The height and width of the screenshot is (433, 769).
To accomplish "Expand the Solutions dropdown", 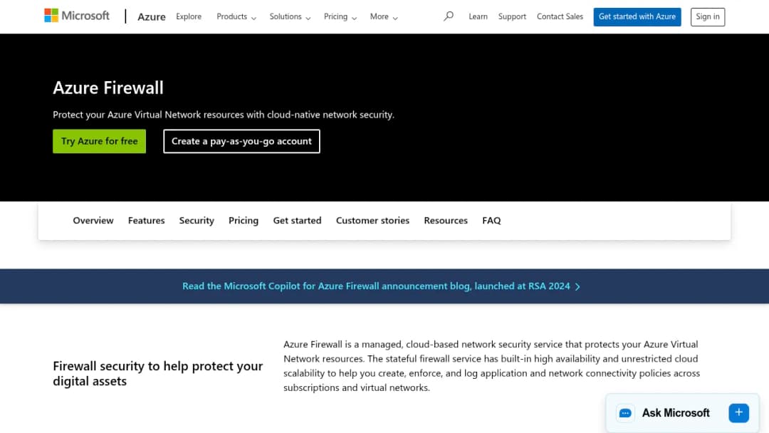I will 290,16.
